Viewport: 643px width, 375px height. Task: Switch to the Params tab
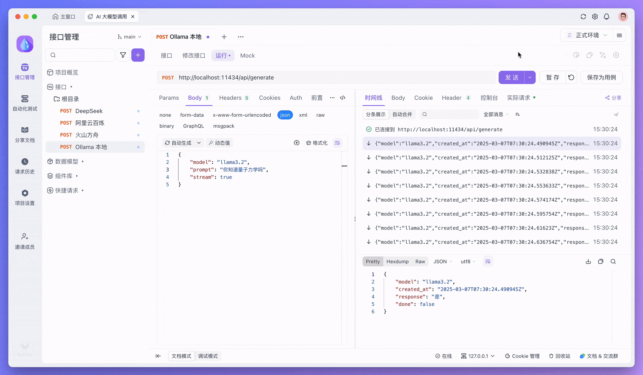[x=169, y=98]
